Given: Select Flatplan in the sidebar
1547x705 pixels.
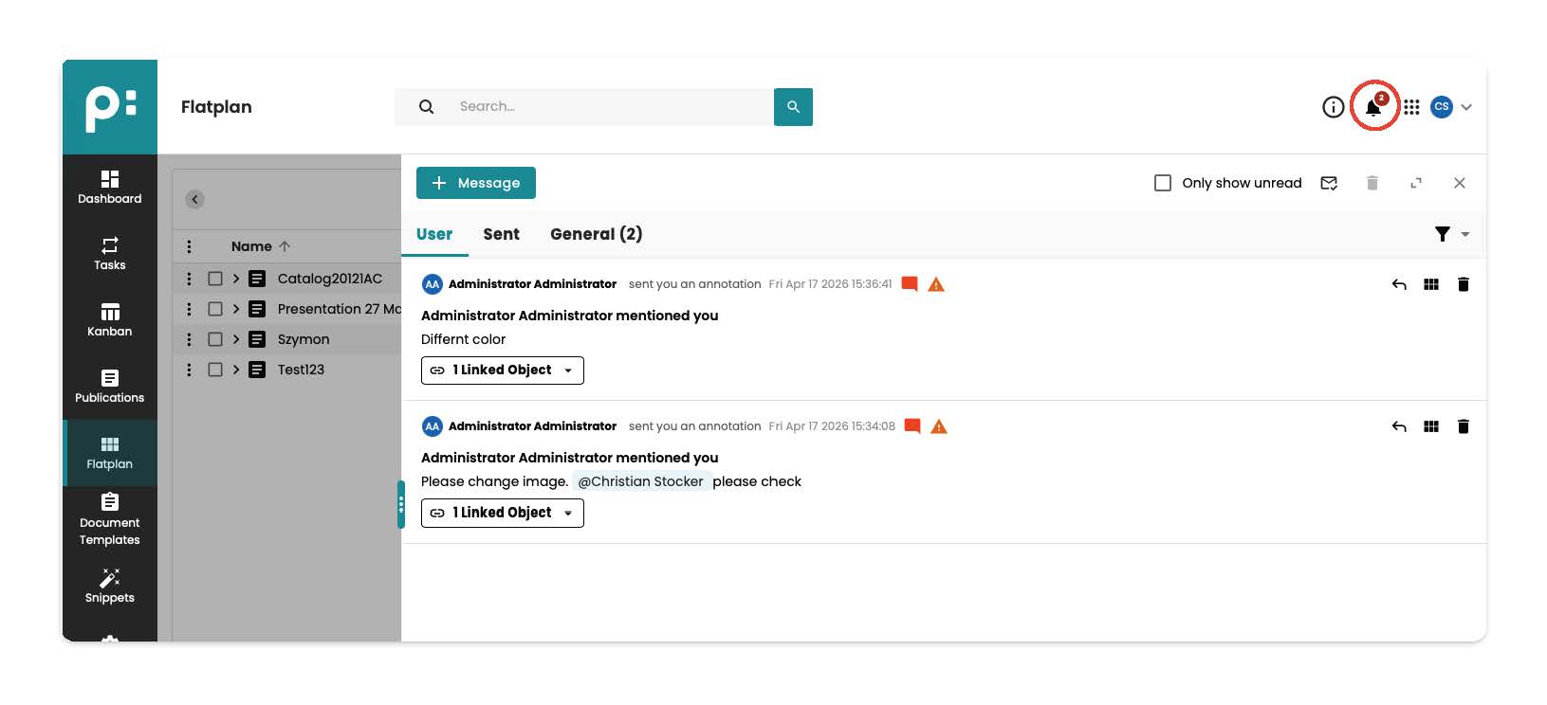Looking at the screenshot, I should 110,452.
